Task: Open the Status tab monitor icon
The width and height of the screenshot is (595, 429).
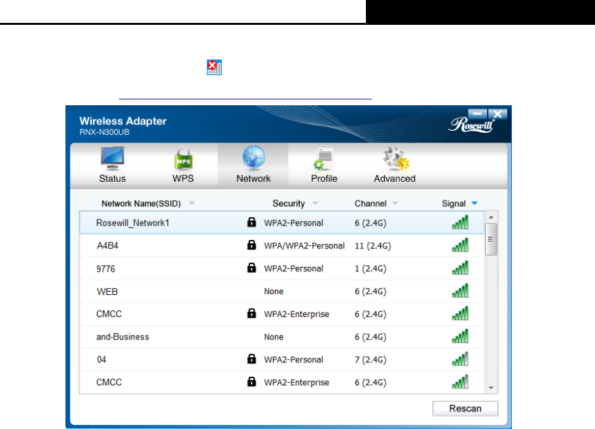Action: pos(113,158)
